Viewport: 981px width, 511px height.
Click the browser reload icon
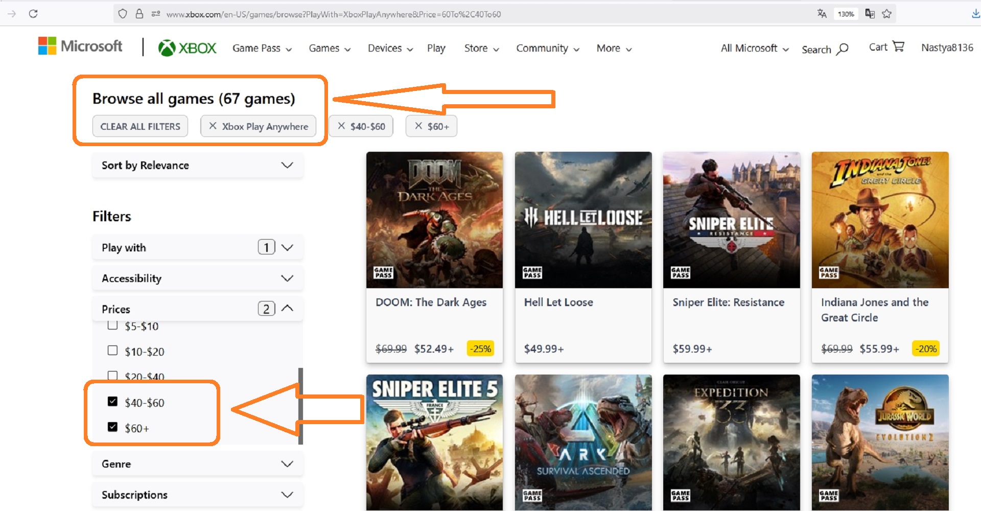point(33,14)
